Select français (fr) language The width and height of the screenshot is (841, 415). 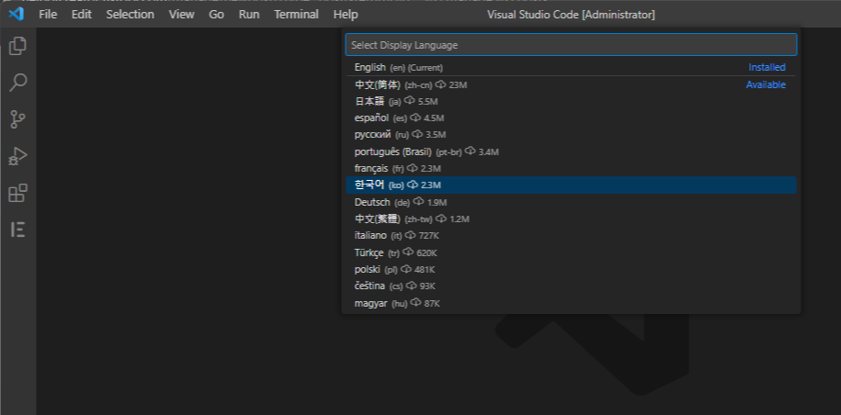tap(571, 168)
